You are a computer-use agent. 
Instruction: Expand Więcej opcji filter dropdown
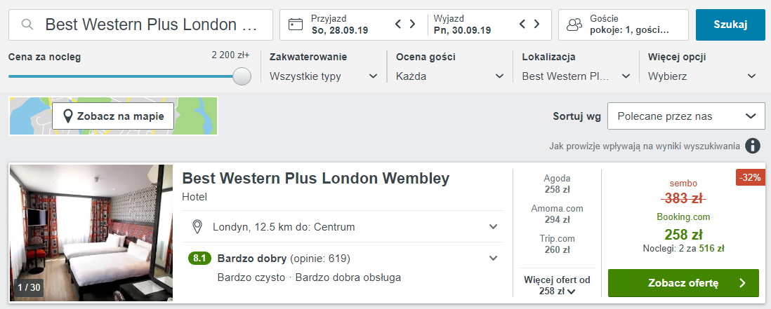(x=702, y=76)
